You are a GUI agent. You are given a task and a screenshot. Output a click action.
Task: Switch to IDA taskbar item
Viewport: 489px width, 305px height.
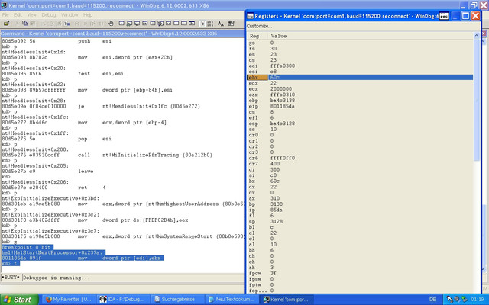[123, 300]
